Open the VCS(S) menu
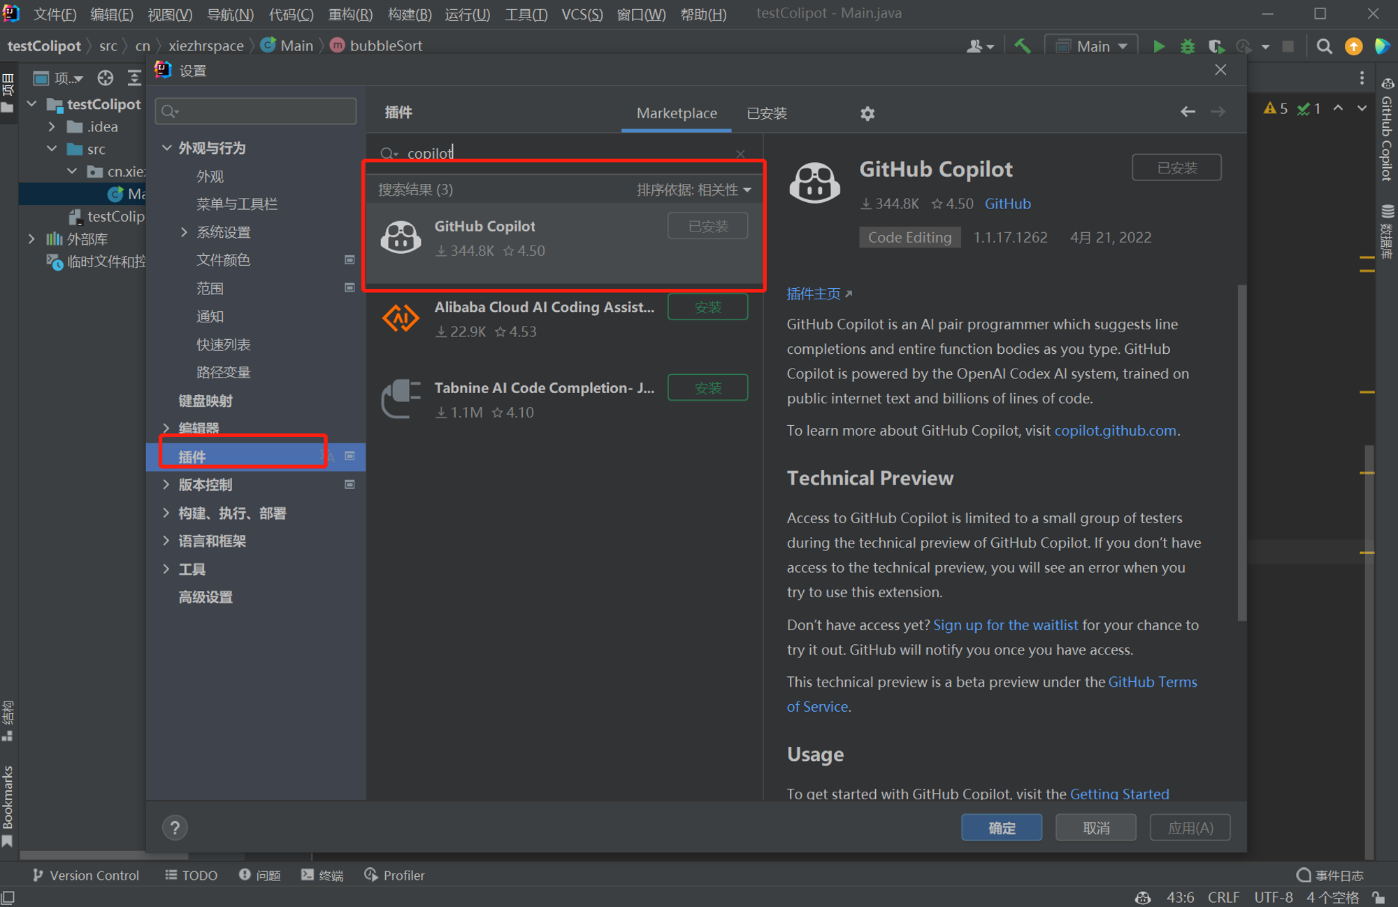This screenshot has width=1398, height=907. [582, 14]
